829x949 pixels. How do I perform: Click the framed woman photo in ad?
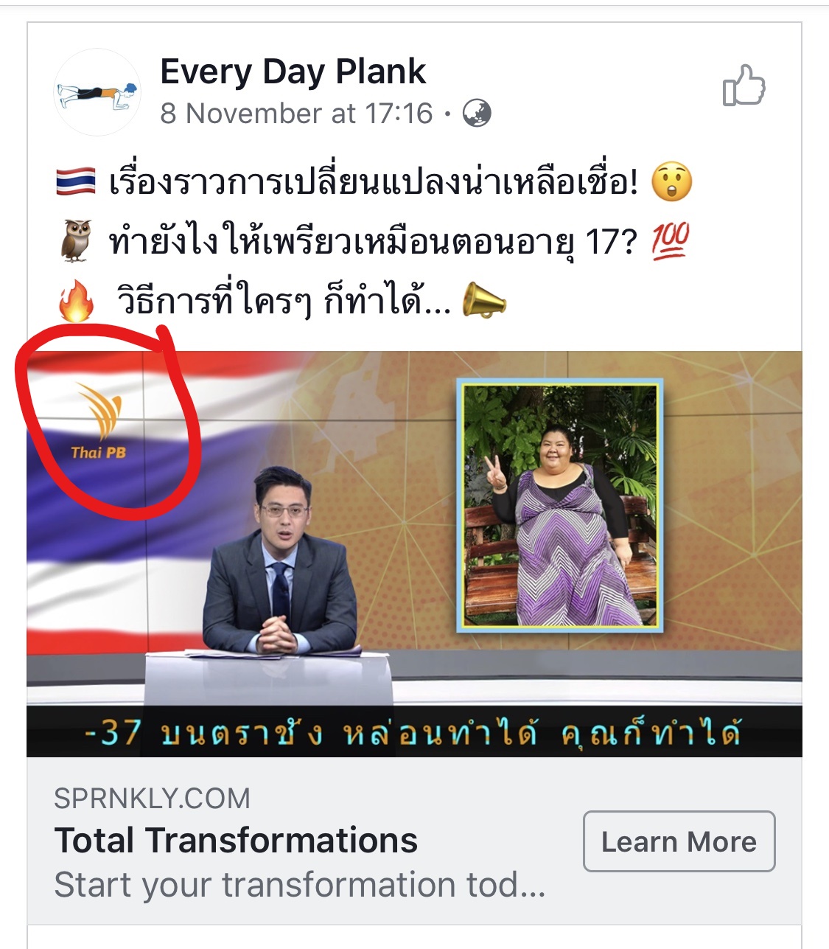pyautogui.click(x=560, y=505)
